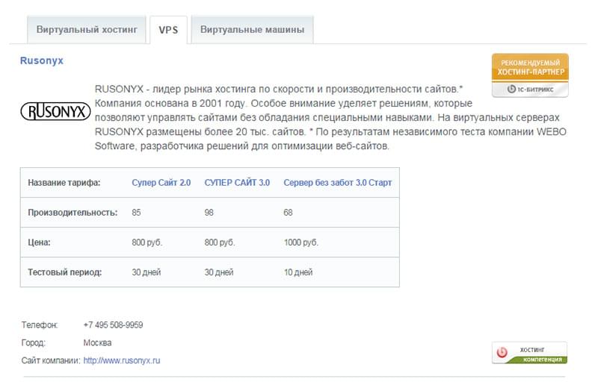This screenshot has height=382, width=598.
Task: Select the Производительность row label
Action: (x=73, y=213)
